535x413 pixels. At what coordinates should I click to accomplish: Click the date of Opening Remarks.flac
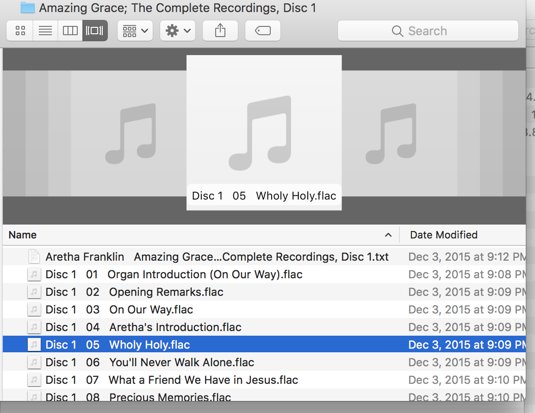[x=467, y=292]
